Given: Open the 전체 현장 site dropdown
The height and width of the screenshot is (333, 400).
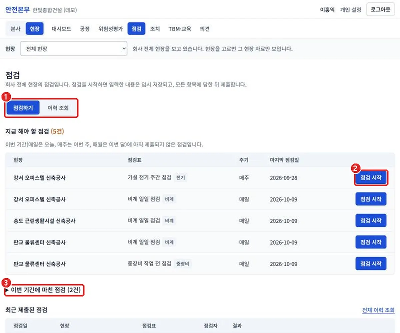Looking at the screenshot, I should [x=74, y=49].
